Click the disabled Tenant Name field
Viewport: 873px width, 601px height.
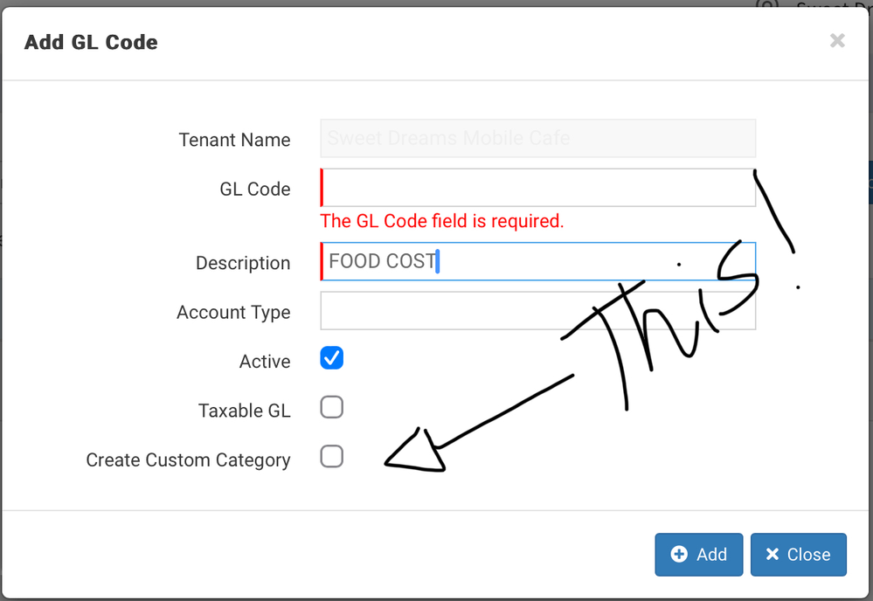[x=537, y=138]
